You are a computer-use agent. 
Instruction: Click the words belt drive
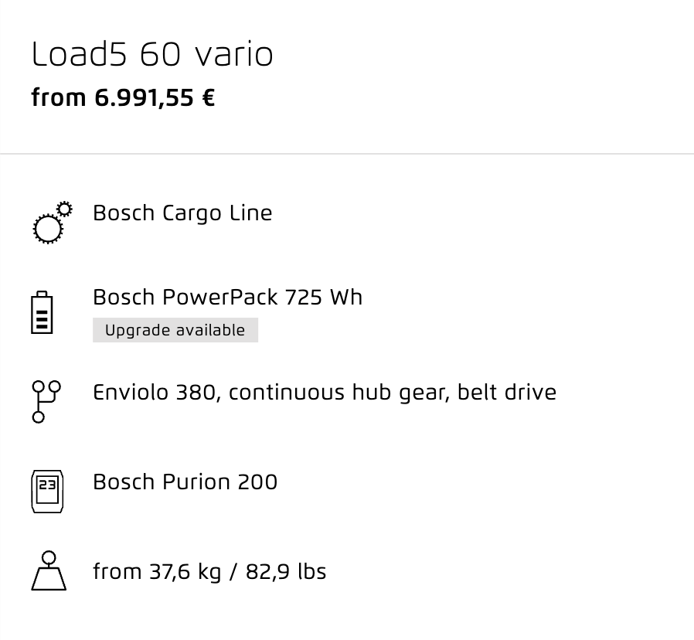click(507, 393)
